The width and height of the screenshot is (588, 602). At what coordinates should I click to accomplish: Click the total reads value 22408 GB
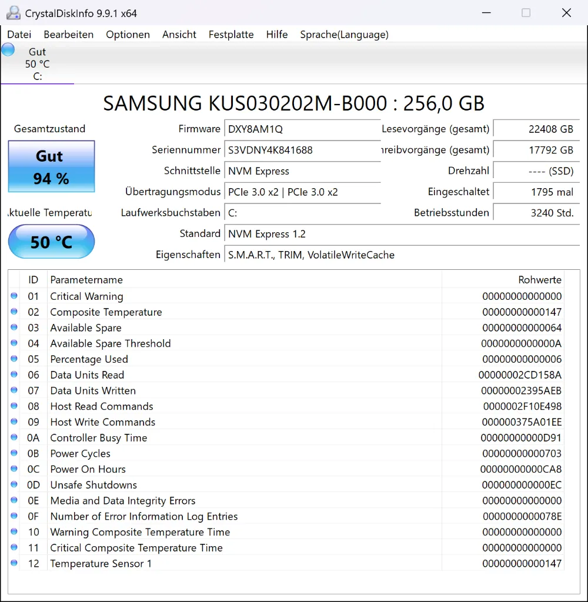(x=536, y=129)
